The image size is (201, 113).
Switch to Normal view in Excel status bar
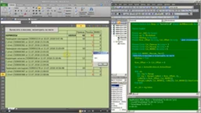[80, 111]
